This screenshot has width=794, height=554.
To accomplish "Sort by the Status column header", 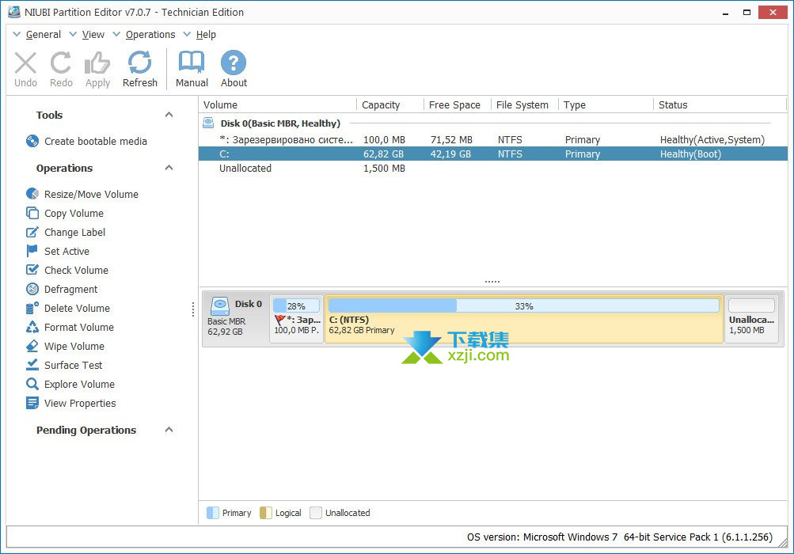I will (720, 104).
